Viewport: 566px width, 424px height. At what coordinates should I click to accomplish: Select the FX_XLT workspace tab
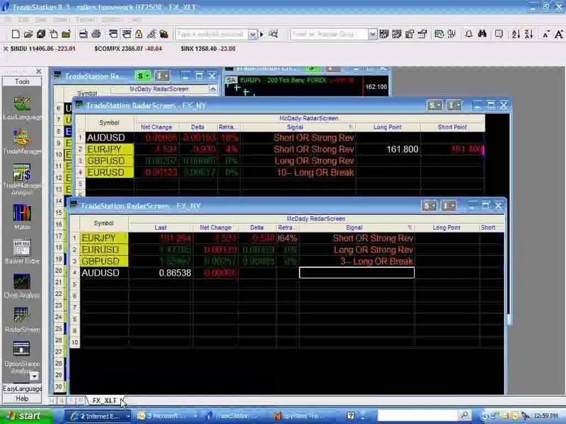[105, 401]
